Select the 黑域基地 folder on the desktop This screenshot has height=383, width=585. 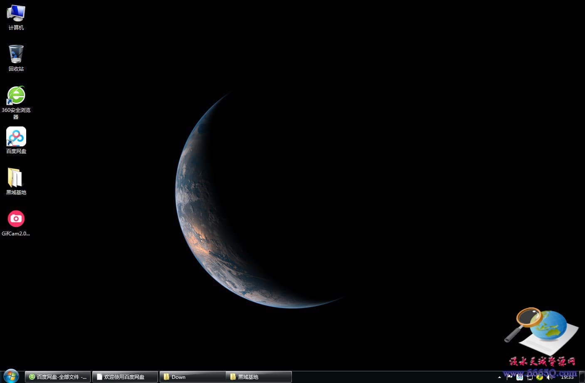click(x=16, y=182)
